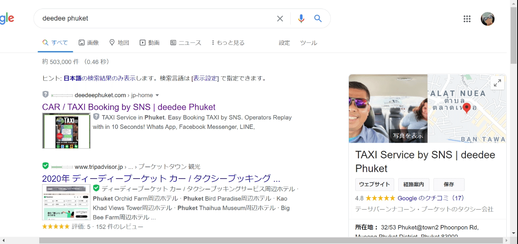
Task: Switch to the 画像 (Images) tab
Action: tap(89, 43)
